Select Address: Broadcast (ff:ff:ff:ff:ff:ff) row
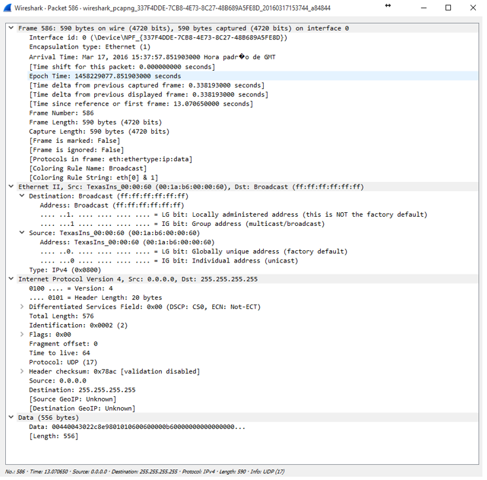 (112, 206)
